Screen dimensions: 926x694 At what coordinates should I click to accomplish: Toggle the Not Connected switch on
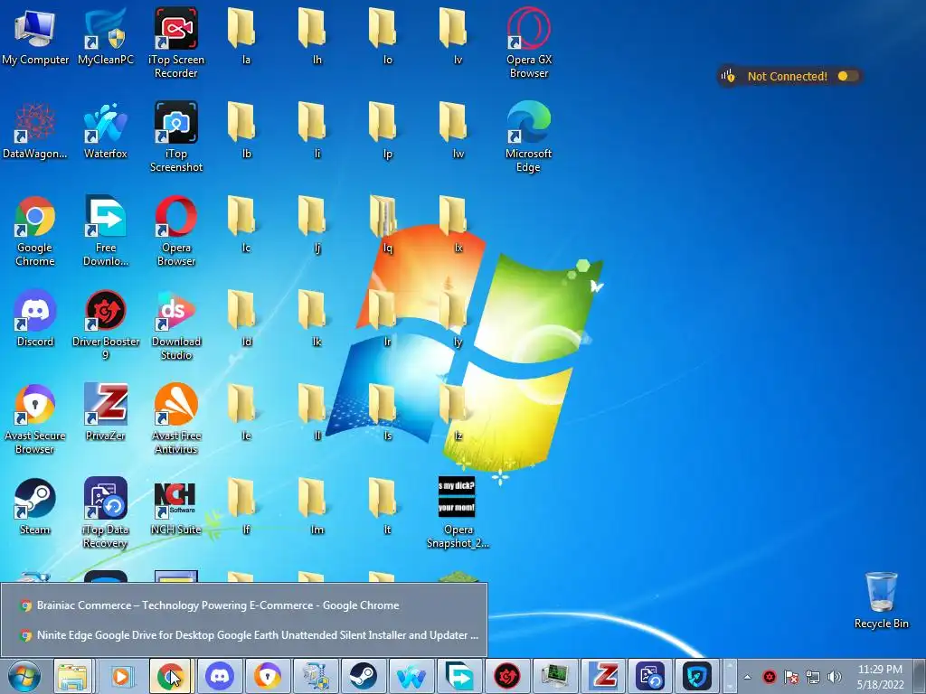(847, 76)
